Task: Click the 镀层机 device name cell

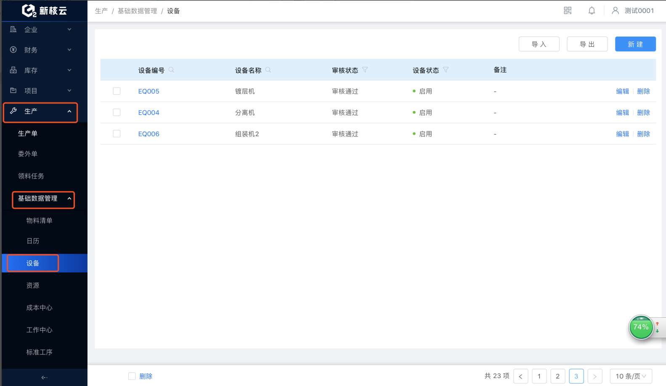Action: coord(245,91)
